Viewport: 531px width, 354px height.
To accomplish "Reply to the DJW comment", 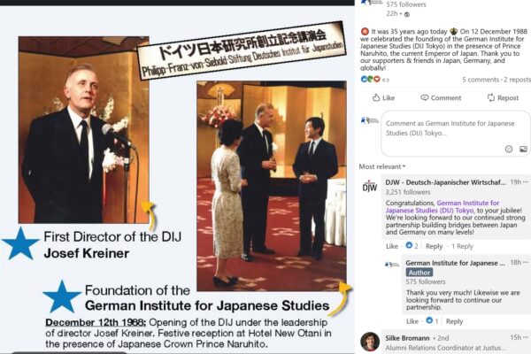I will 434,246.
